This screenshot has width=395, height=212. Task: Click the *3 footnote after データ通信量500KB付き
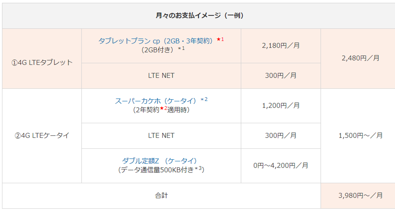click(x=200, y=169)
